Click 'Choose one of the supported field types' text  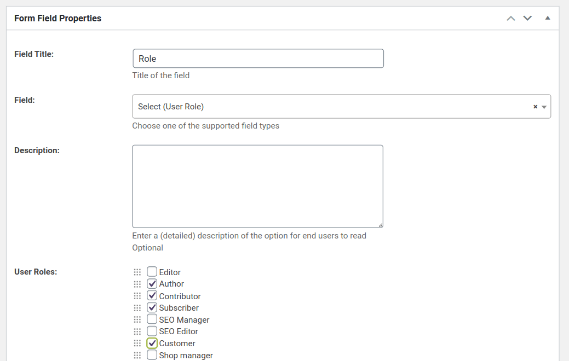206,126
